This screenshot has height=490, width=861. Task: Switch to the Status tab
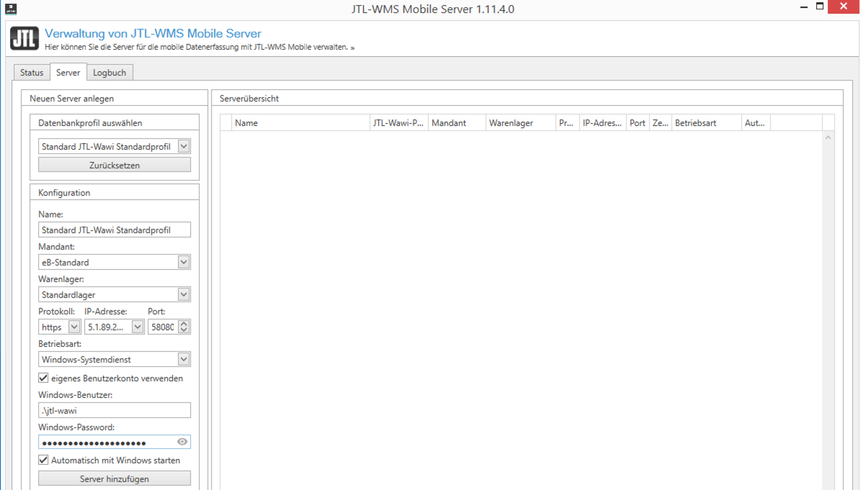(x=32, y=73)
